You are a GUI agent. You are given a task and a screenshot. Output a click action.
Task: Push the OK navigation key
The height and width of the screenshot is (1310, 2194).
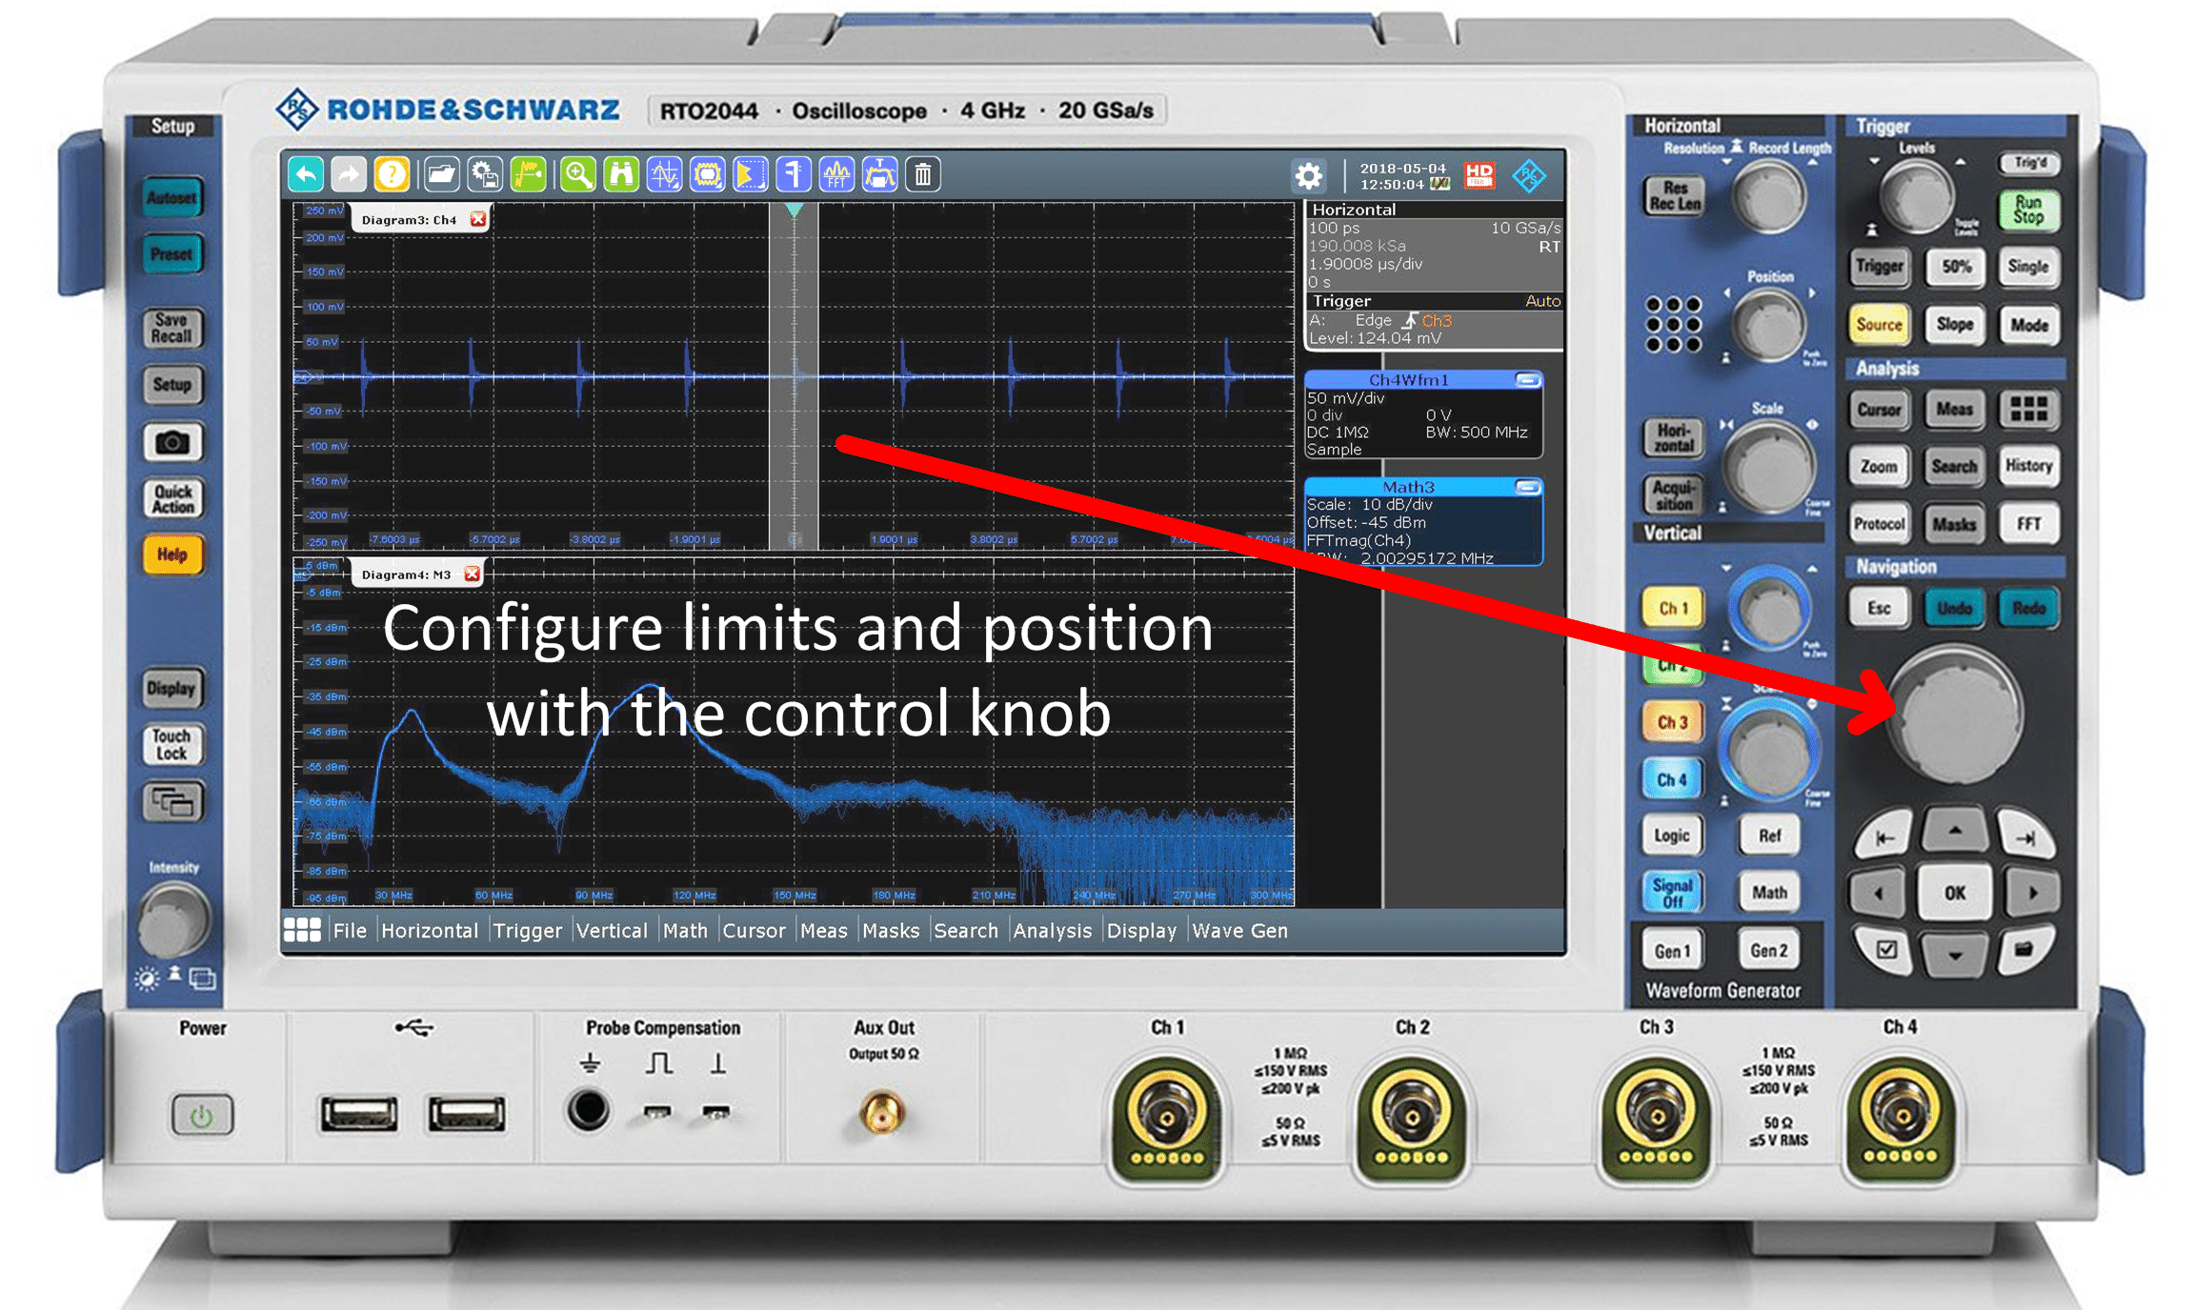[1955, 894]
